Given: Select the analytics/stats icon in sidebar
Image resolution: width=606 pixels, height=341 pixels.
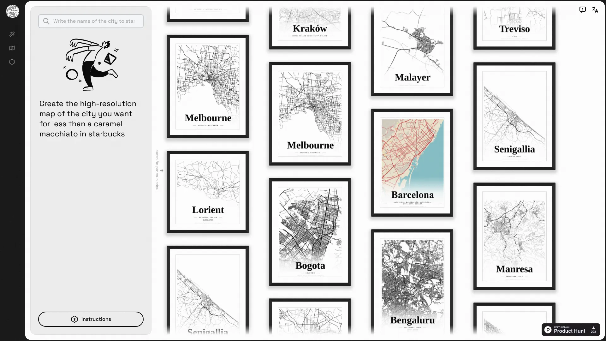Looking at the screenshot, I should pyautogui.click(x=12, y=48).
